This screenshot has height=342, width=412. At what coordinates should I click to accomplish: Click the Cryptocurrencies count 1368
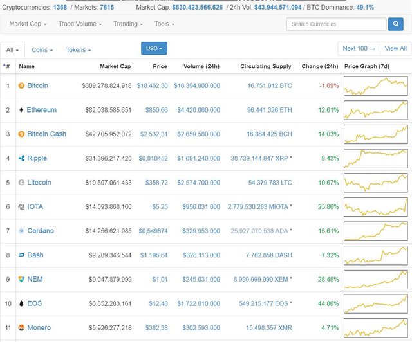60,7
